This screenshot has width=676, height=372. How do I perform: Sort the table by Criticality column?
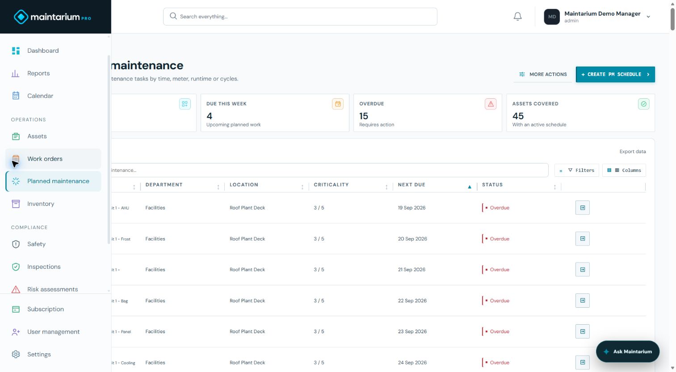[x=386, y=187]
